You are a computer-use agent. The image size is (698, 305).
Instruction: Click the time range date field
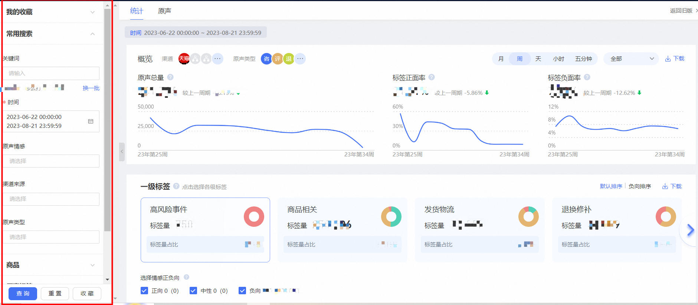point(51,121)
